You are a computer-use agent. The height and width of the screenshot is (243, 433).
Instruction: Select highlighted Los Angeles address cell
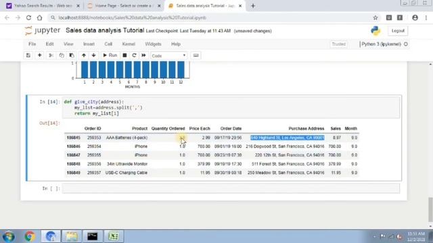pos(287,138)
